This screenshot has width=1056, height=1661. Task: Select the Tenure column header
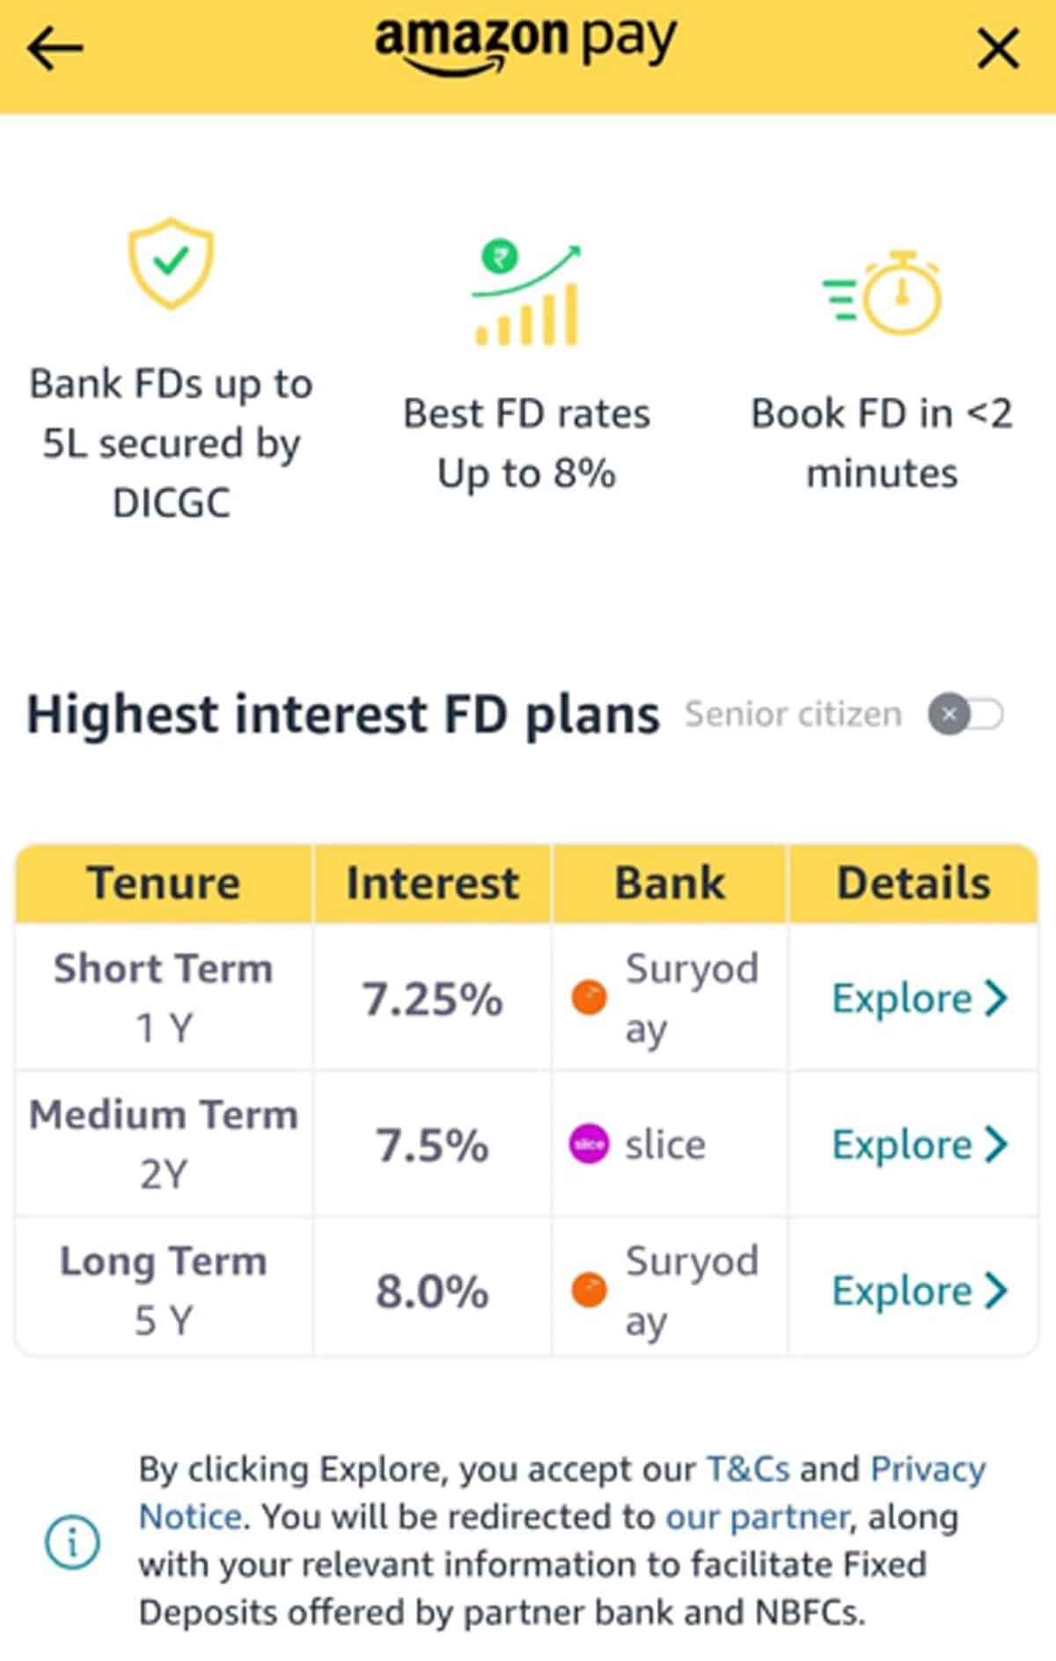click(164, 883)
